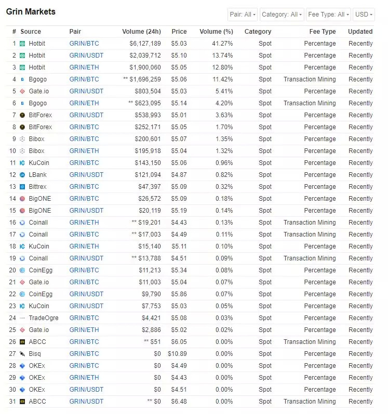Click the Bisq exchange icon
Image resolution: width=388 pixels, height=414 pixels.
tap(22, 354)
